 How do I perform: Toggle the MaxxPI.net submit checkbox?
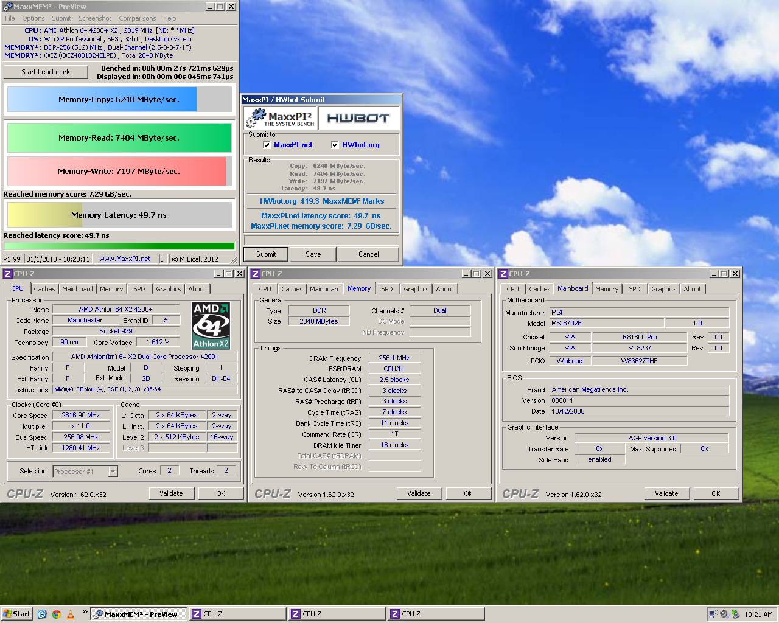pyautogui.click(x=267, y=145)
